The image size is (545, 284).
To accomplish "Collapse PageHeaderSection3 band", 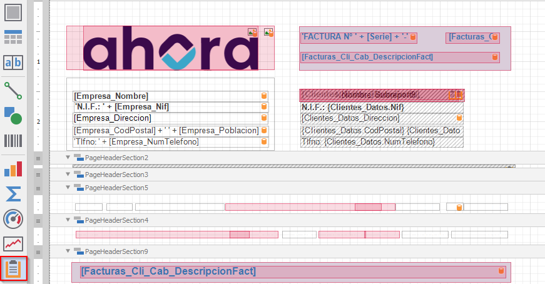I will click(x=68, y=174).
